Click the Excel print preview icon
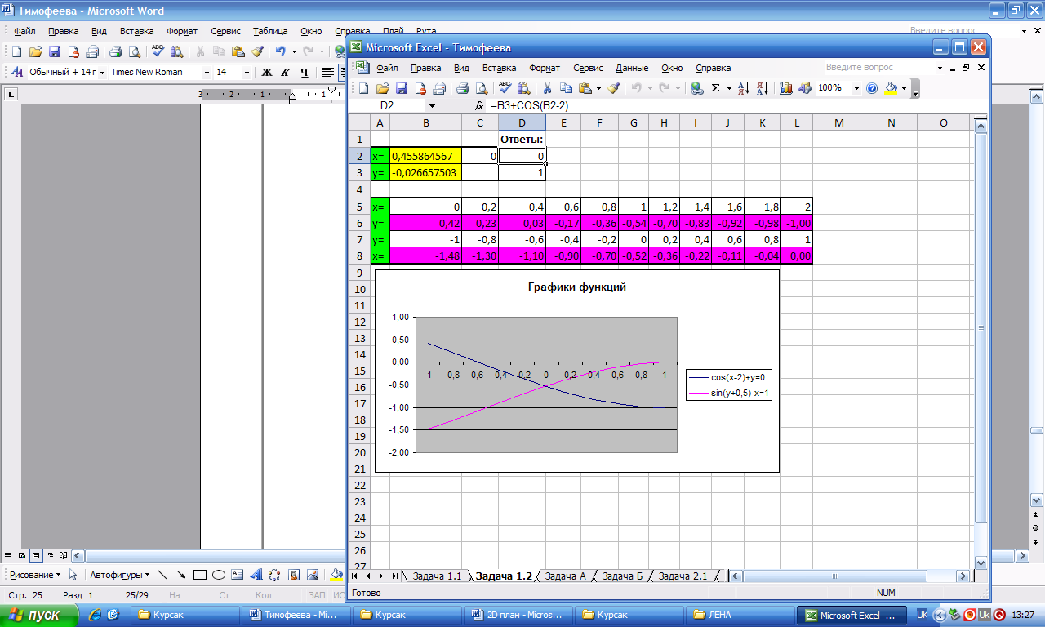The width and height of the screenshot is (1045, 627). 482,88
